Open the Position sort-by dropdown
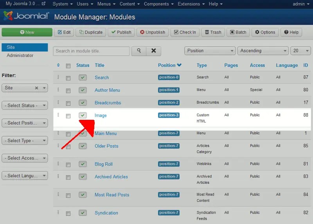Viewport: 313px width, 224px height. point(210,51)
